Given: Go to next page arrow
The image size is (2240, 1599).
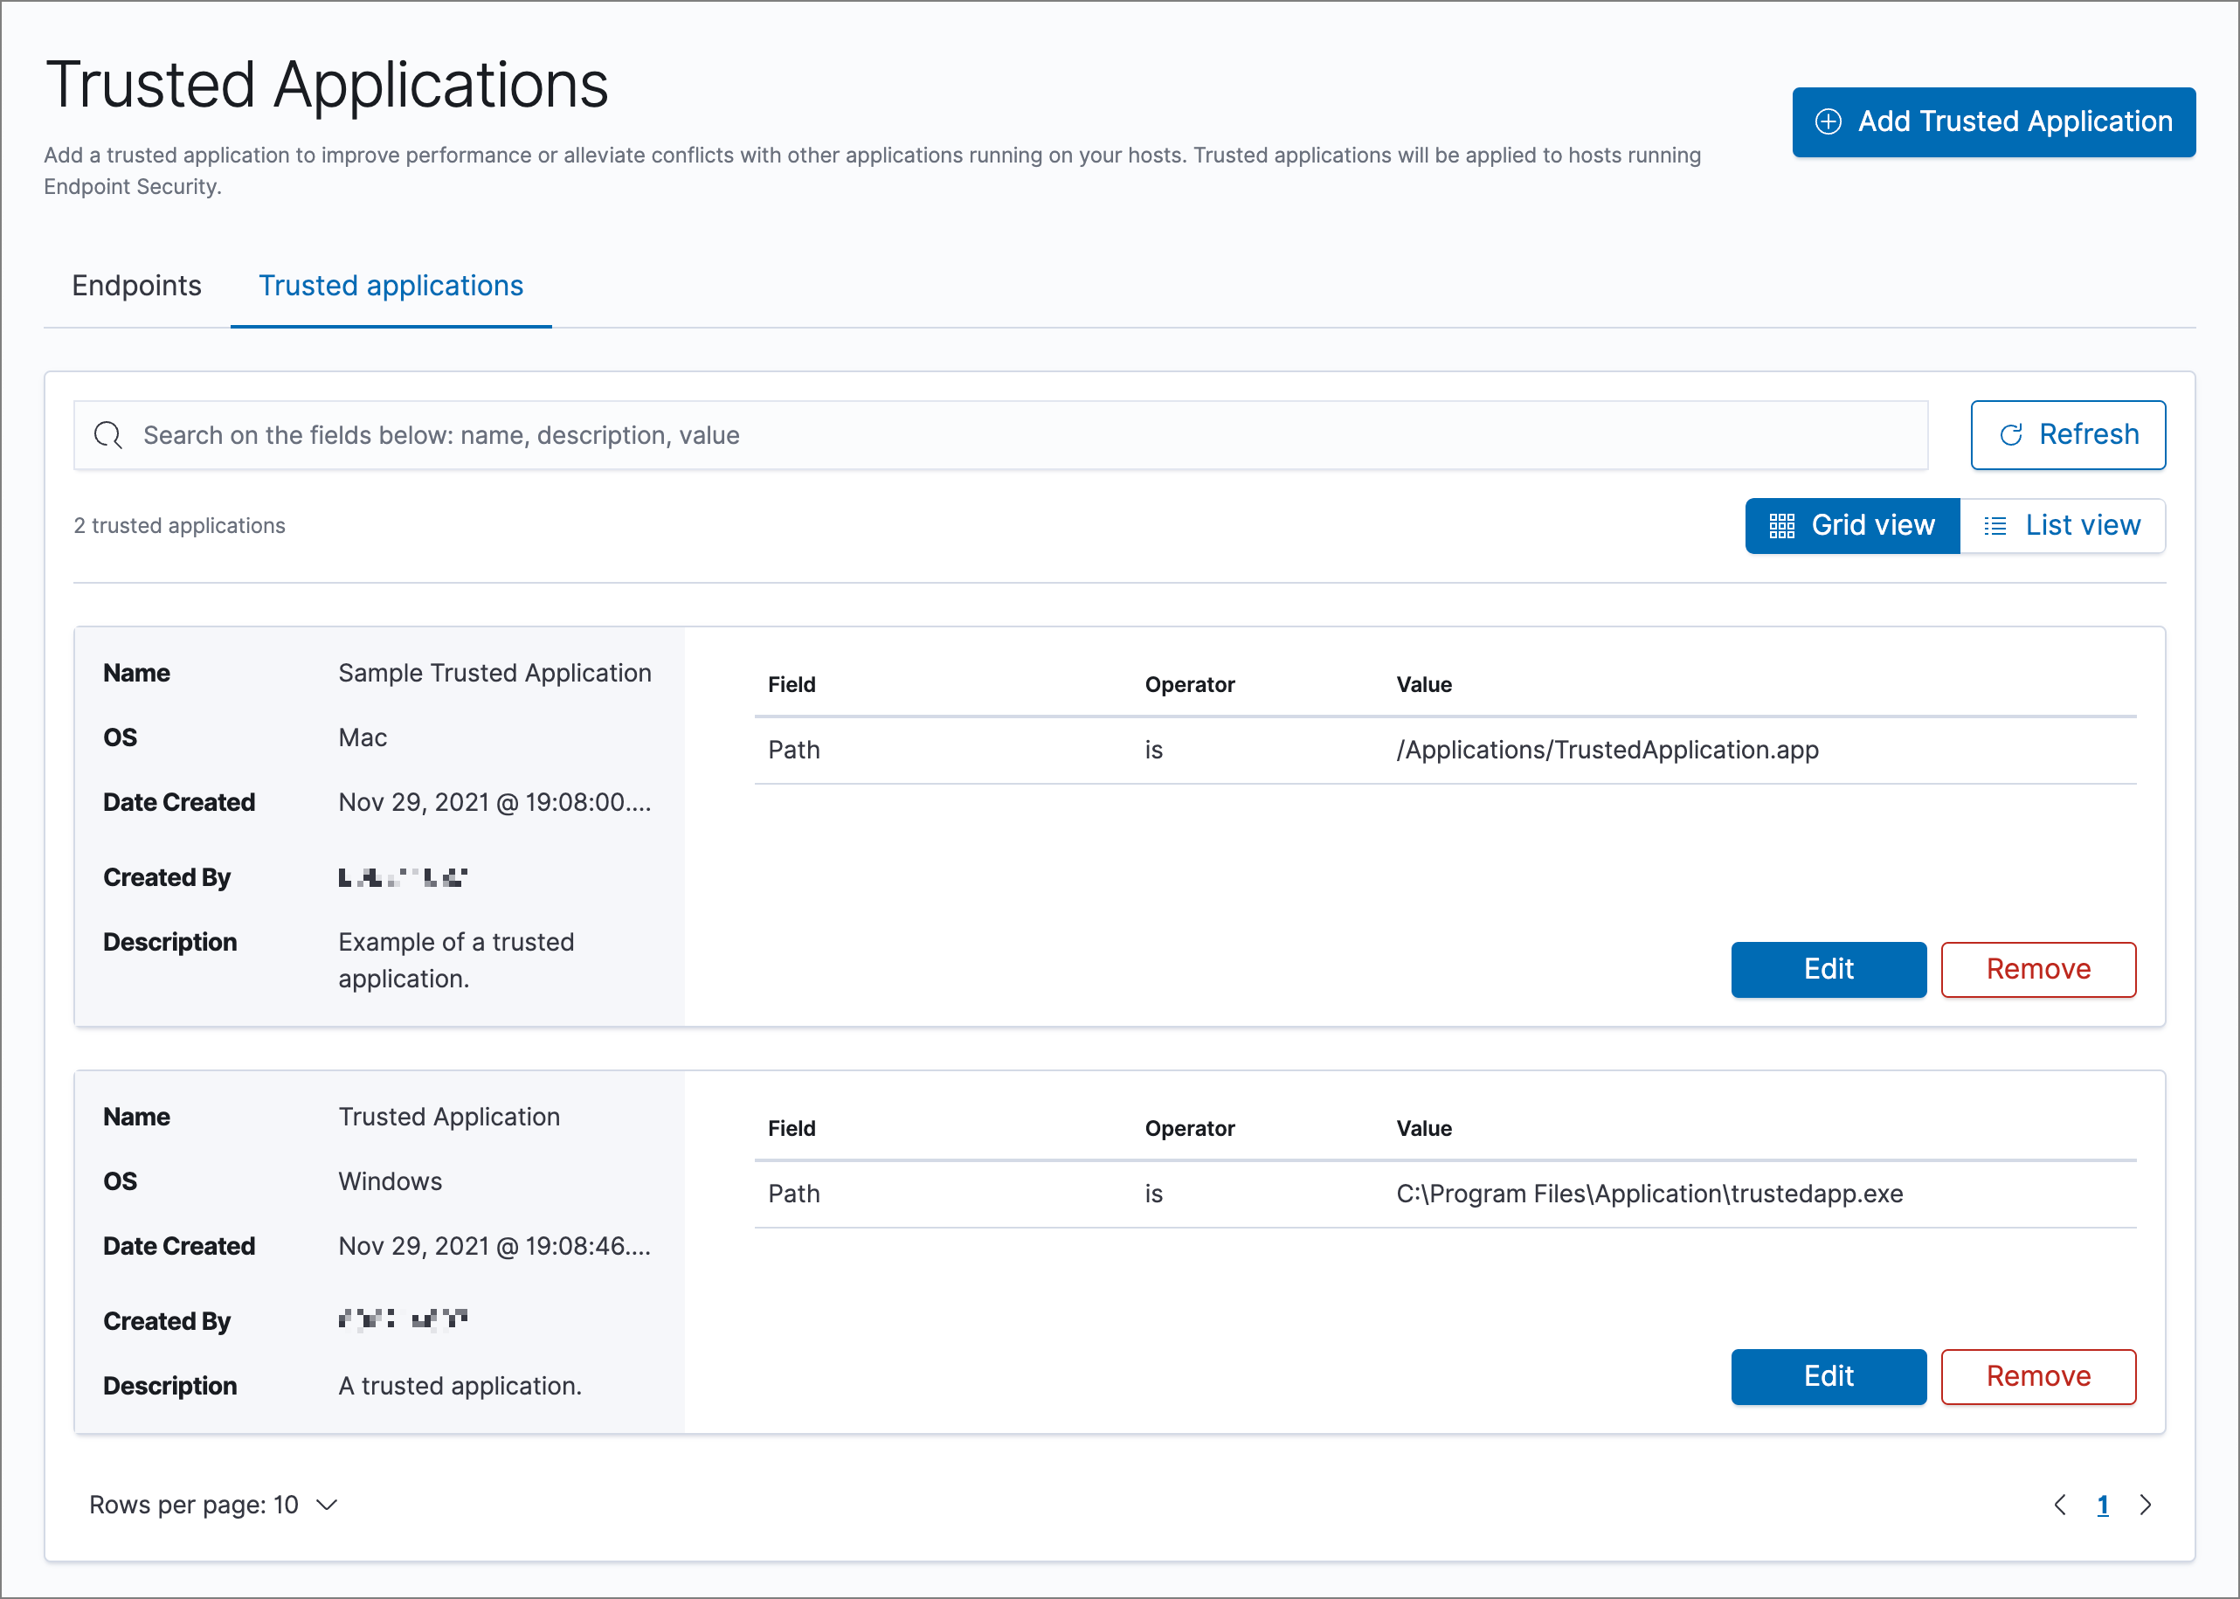Looking at the screenshot, I should 2146,1505.
